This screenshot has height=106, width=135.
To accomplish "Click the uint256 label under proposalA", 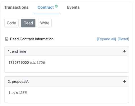I will tap(19, 93).
